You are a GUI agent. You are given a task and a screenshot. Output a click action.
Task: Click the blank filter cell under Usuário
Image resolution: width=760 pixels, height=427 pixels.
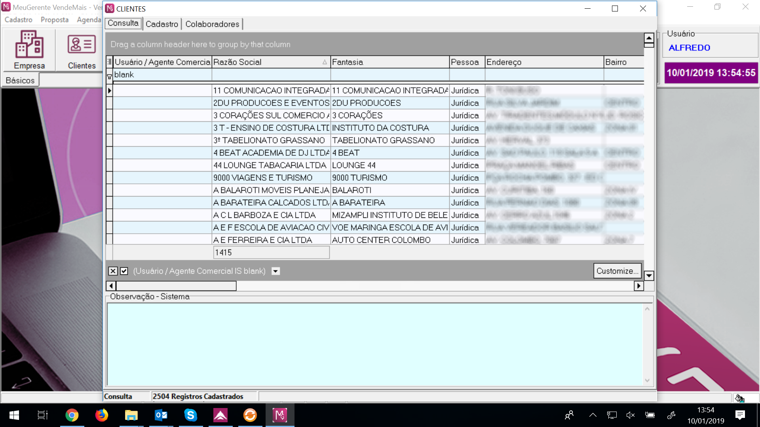coord(162,75)
